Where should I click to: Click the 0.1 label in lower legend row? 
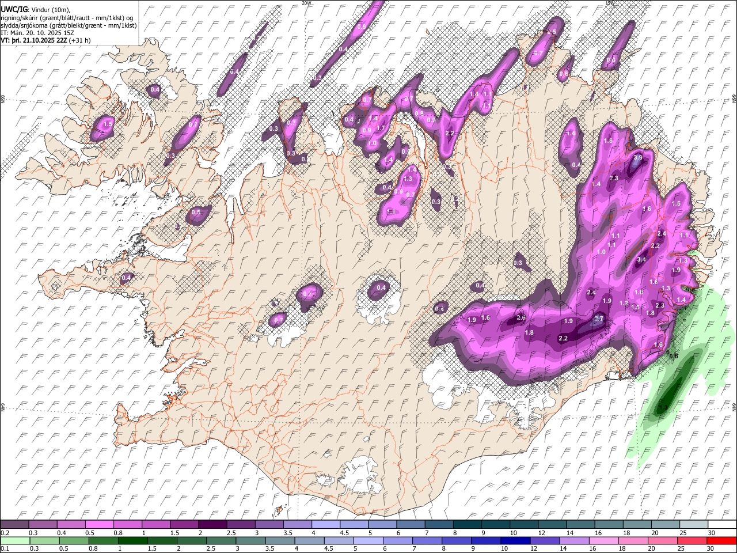click(x=5, y=548)
